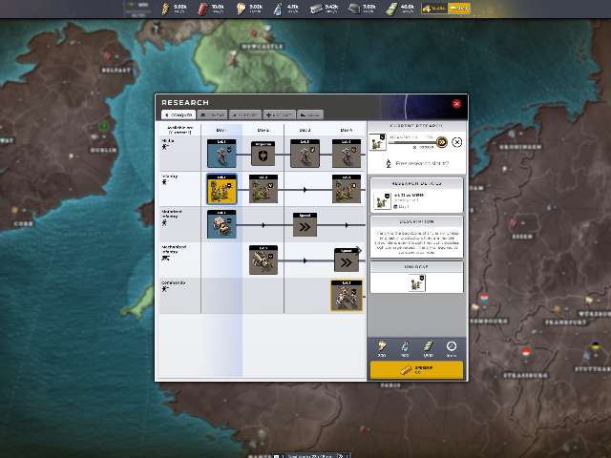Cancel the current research with X button
Viewport: 611px width, 458px height.
pos(457,142)
